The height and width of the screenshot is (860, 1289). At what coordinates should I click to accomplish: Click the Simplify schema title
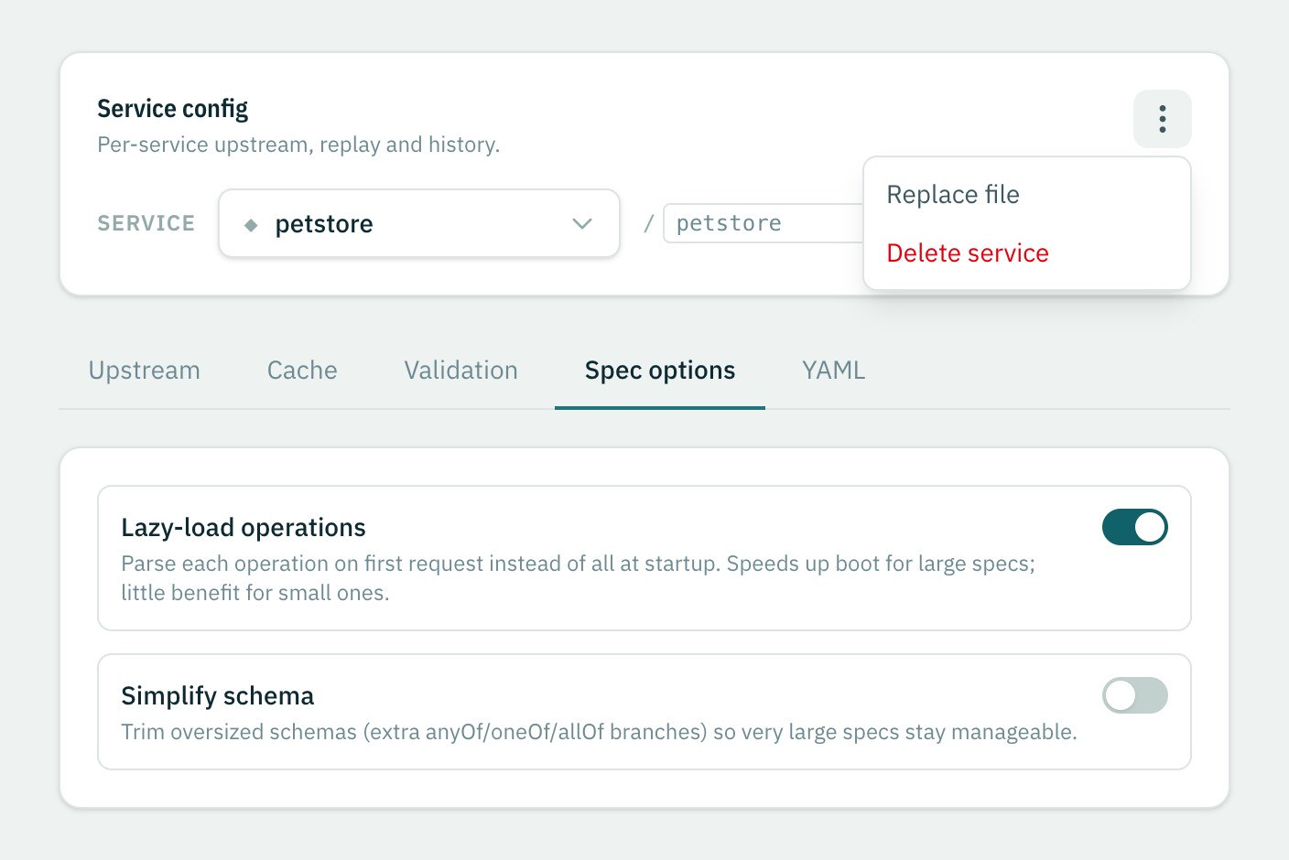218,696
